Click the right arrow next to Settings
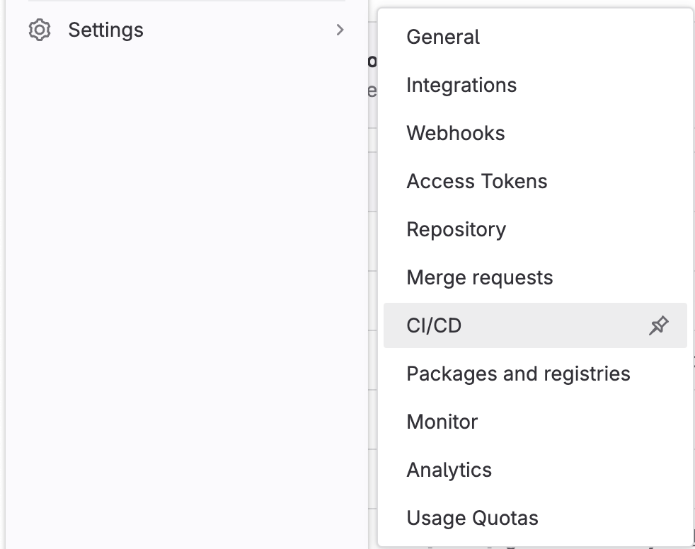This screenshot has height=549, width=695. pyautogui.click(x=340, y=30)
